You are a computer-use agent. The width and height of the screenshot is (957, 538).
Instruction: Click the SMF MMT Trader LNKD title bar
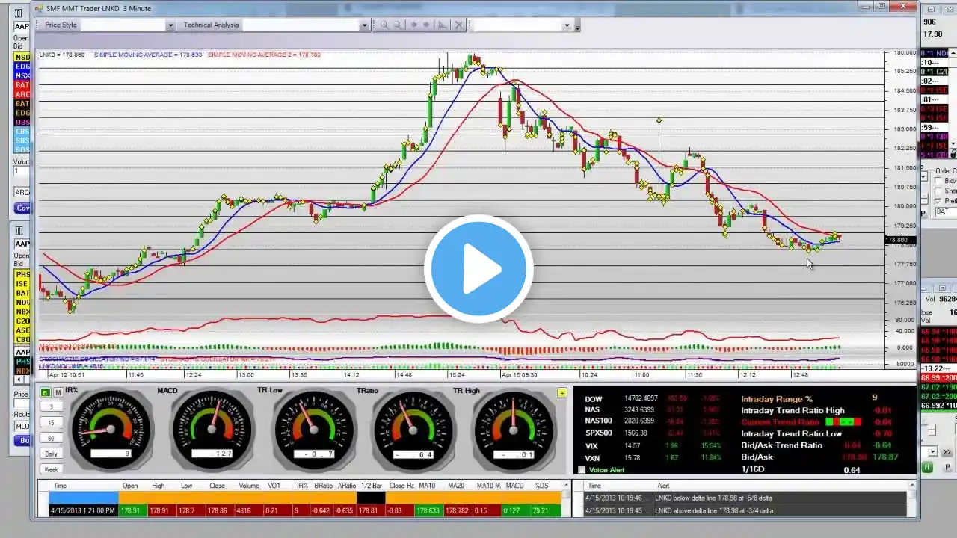pos(475,8)
